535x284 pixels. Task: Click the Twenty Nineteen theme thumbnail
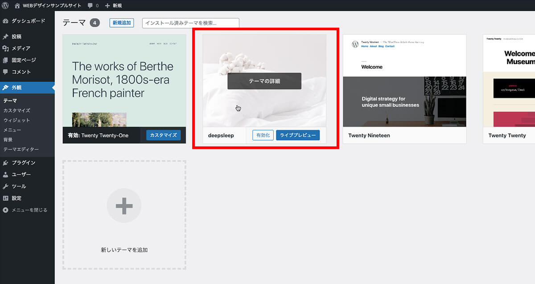[404, 81]
